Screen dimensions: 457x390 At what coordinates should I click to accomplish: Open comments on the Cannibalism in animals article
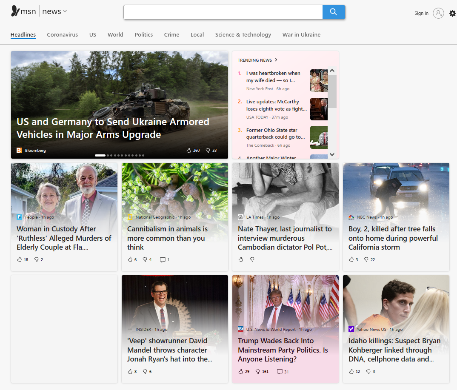click(x=162, y=259)
